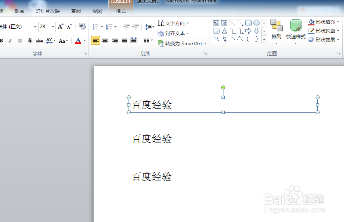Image resolution: width=344 pixels, height=222 pixels.
Task: Select arrow line shape
Action: 240,23
